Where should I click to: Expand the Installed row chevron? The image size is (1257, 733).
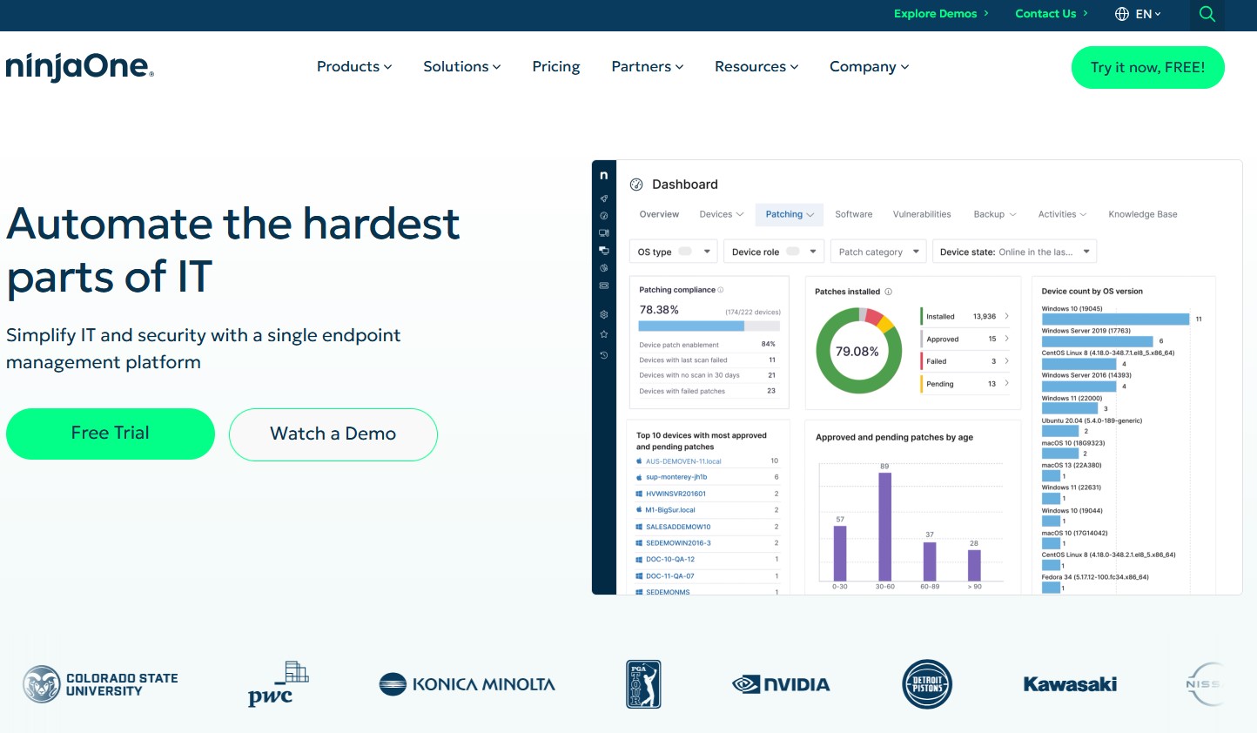[x=1007, y=316]
